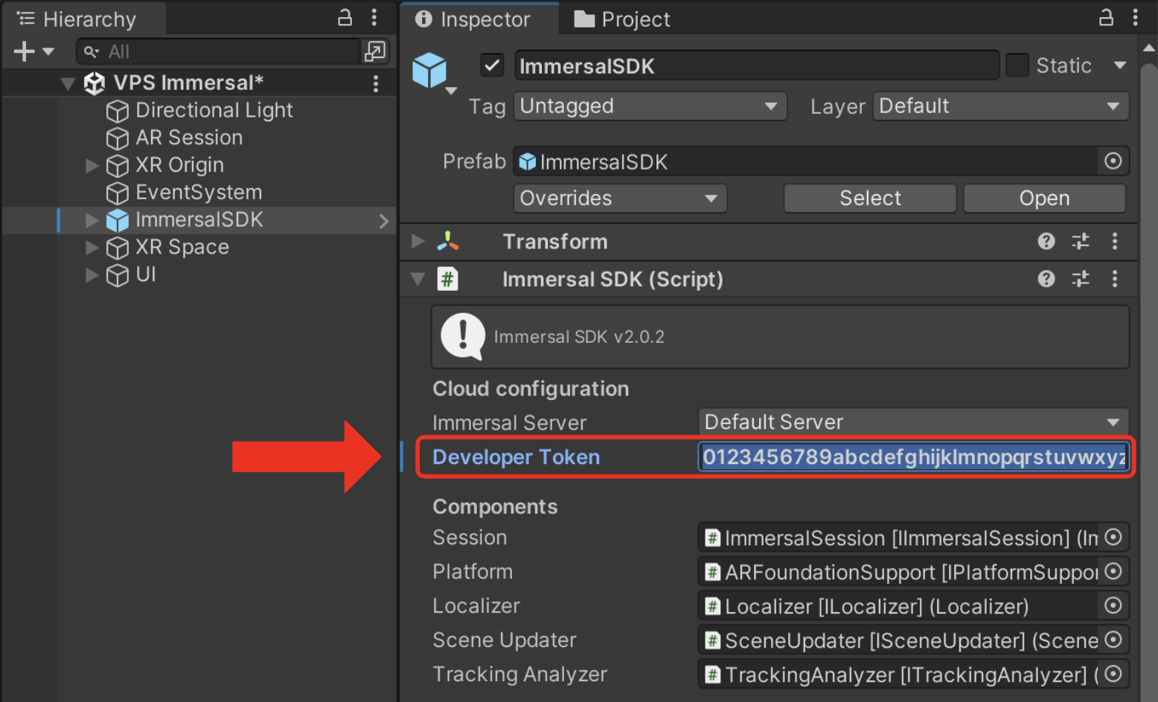Click the Localizer reference field
1158x702 pixels.
pos(898,606)
